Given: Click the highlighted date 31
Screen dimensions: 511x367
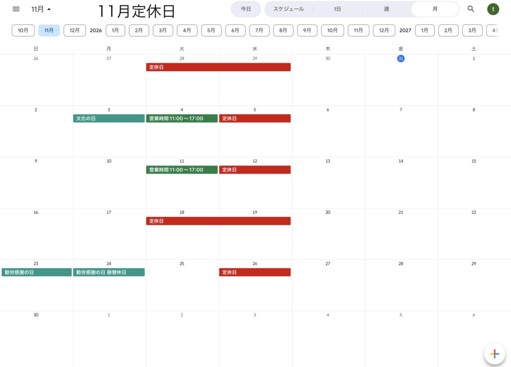Looking at the screenshot, I should coord(401,58).
